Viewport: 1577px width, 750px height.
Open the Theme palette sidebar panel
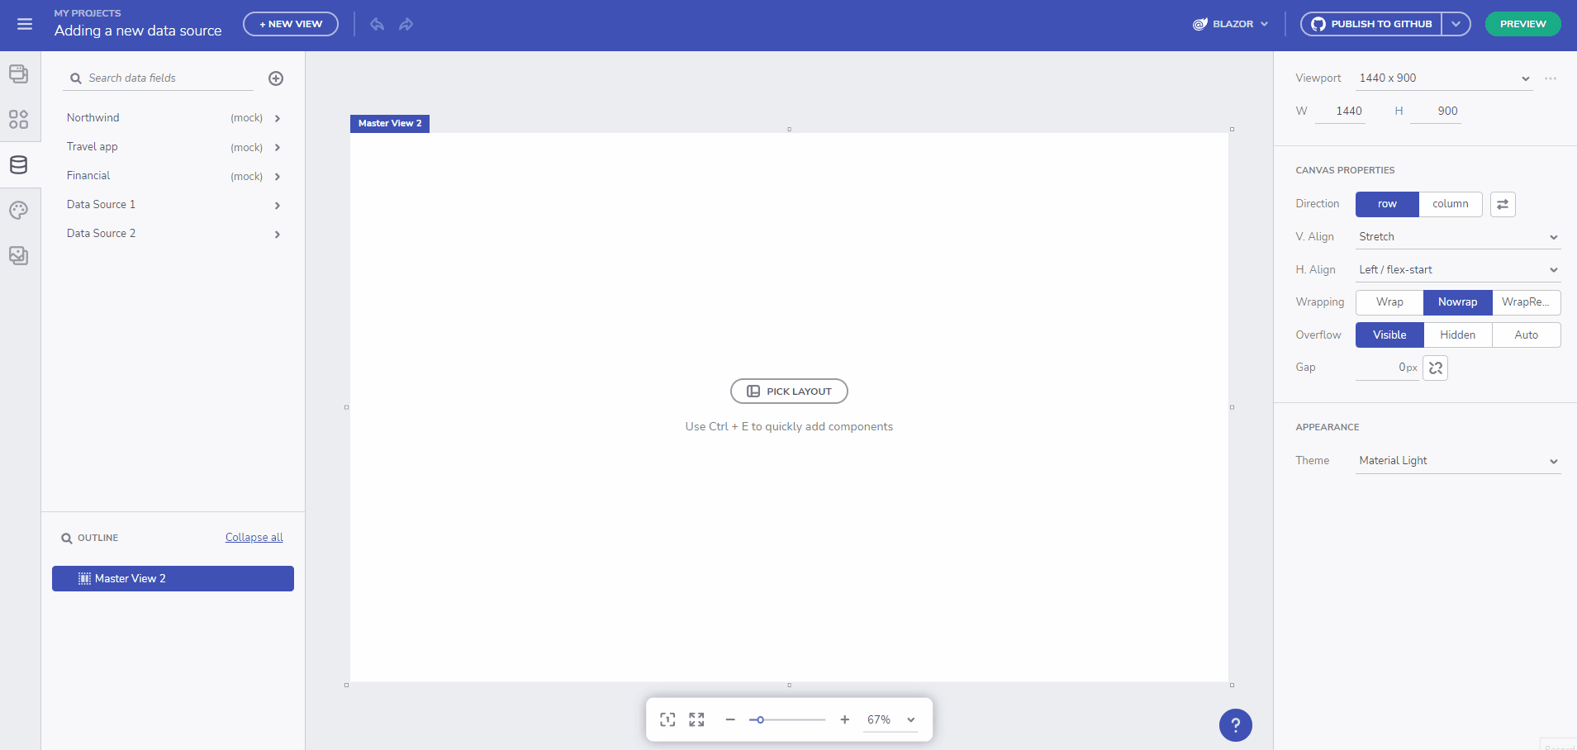click(x=18, y=211)
